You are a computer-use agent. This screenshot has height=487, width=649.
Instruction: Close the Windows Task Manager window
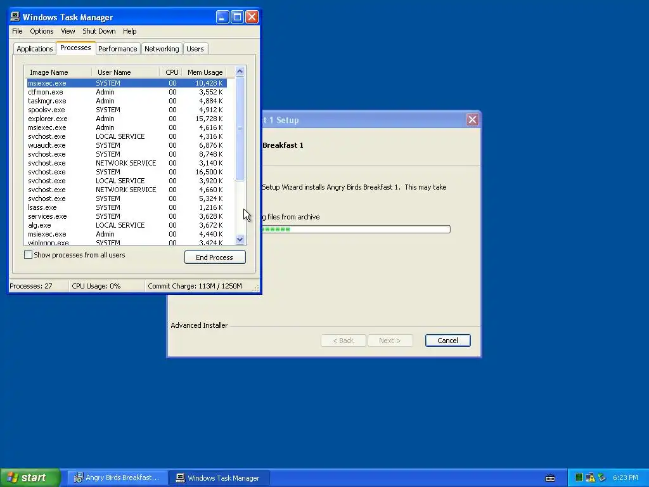click(252, 16)
